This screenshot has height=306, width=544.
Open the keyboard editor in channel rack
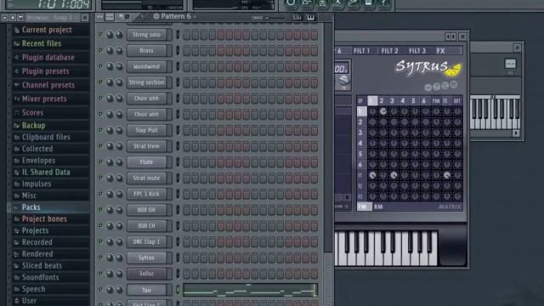pyautogui.click(x=310, y=17)
